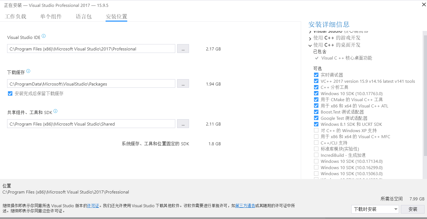Switch to the 工作负载 tab
This screenshot has height=219, width=427.
(x=16, y=16)
